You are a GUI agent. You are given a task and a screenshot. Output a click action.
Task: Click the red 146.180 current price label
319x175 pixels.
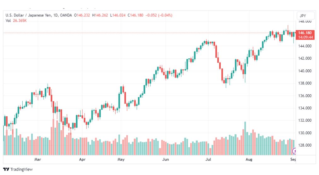click(305, 33)
